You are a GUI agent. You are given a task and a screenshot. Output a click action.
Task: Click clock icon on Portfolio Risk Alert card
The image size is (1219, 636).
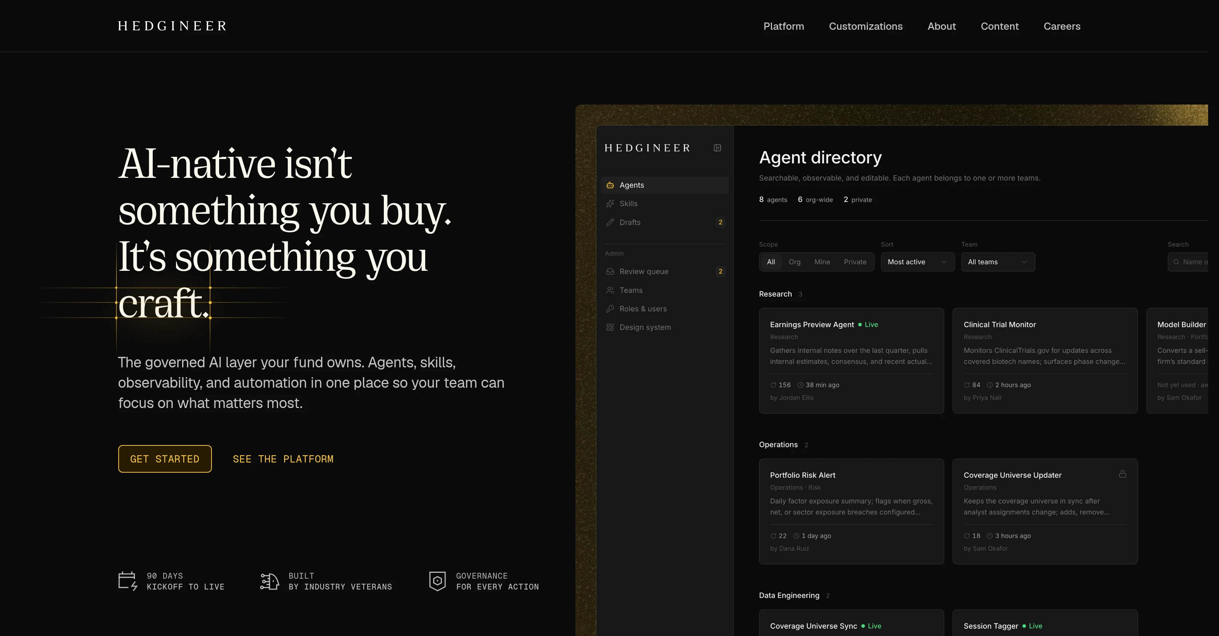tap(796, 535)
